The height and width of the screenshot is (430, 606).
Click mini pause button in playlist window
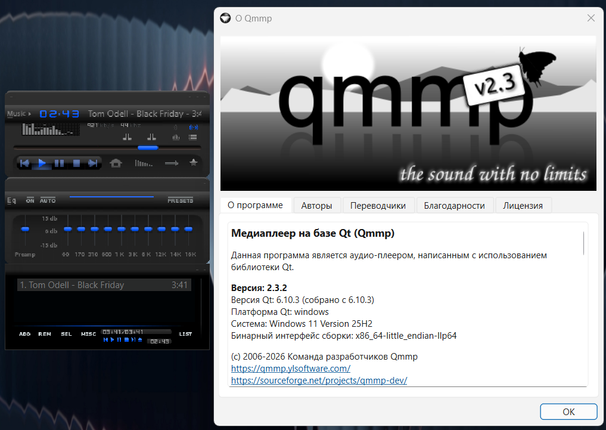[x=119, y=339]
